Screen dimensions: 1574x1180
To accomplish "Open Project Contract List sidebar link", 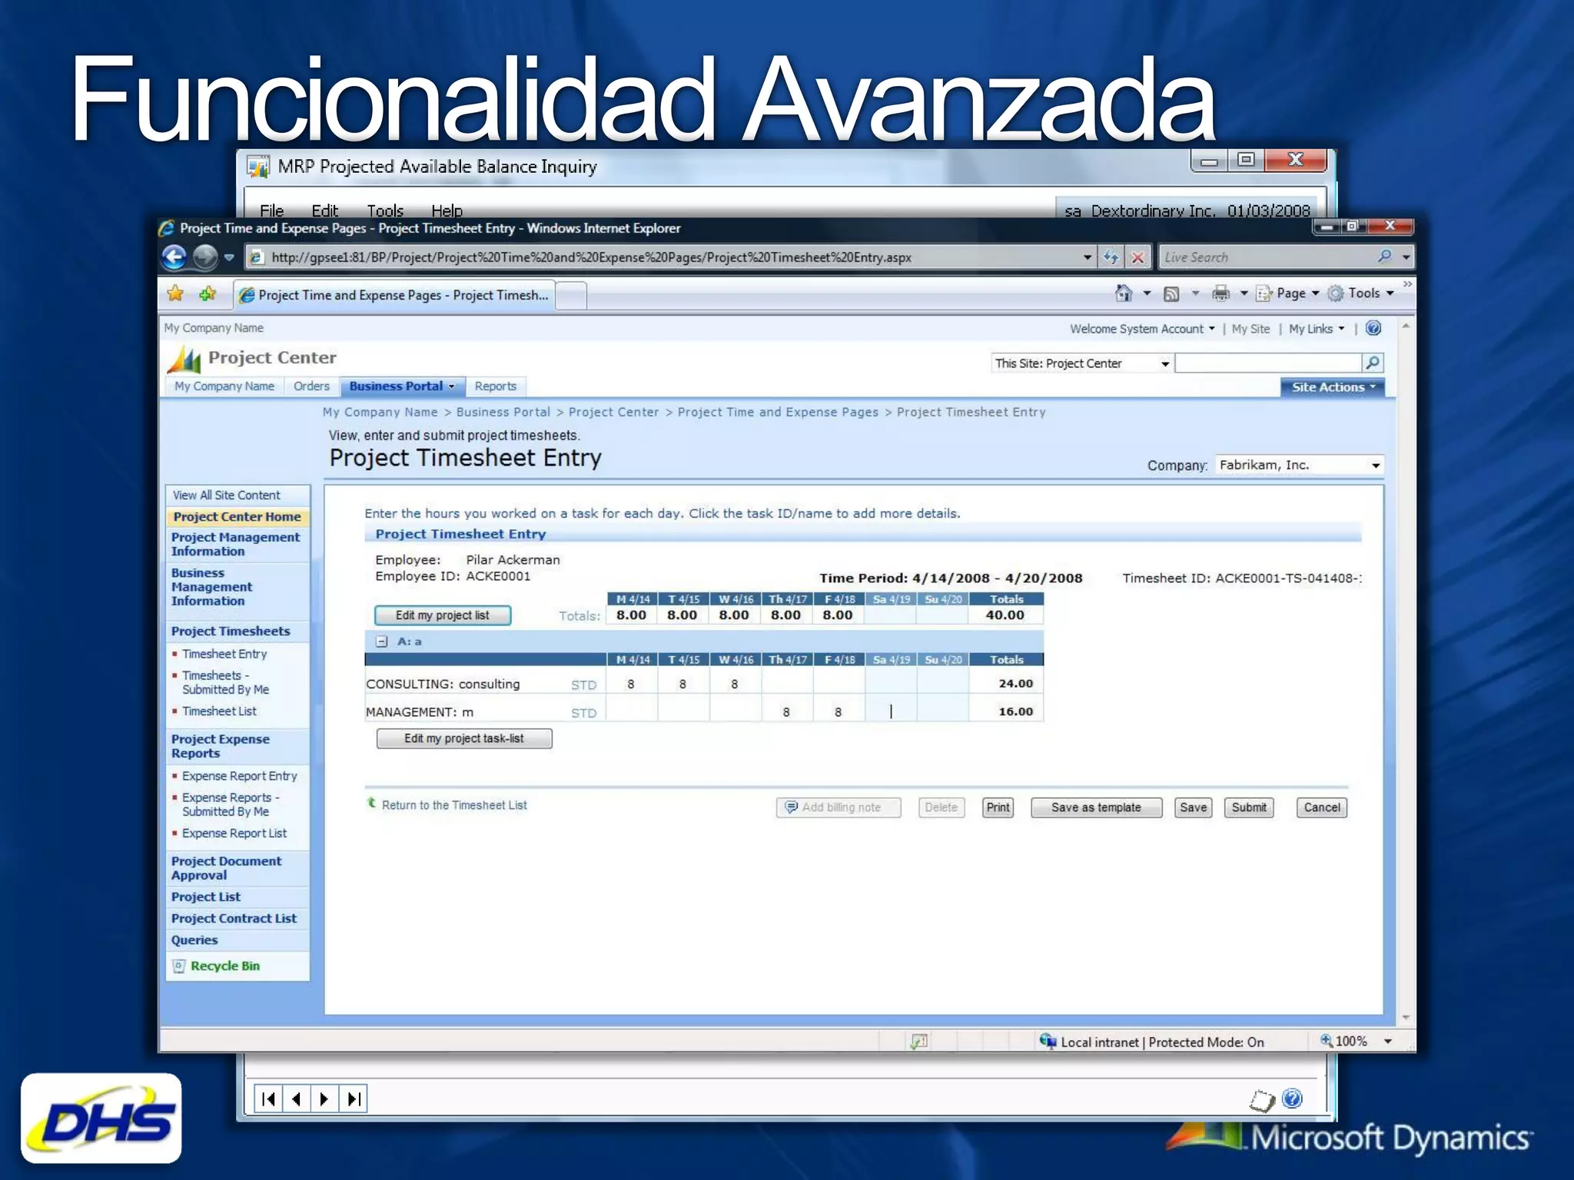I will 234,918.
